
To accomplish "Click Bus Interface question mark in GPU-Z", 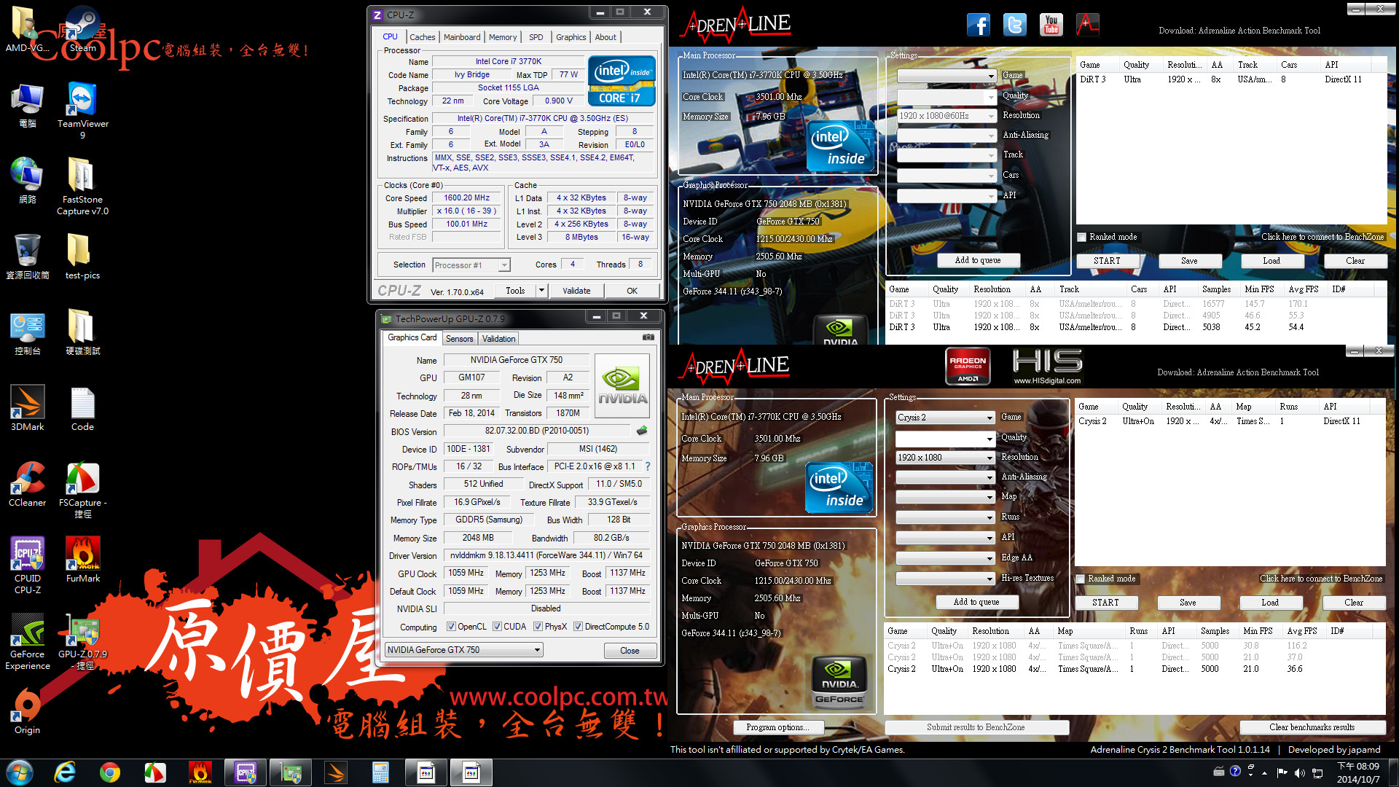I will tap(647, 466).
